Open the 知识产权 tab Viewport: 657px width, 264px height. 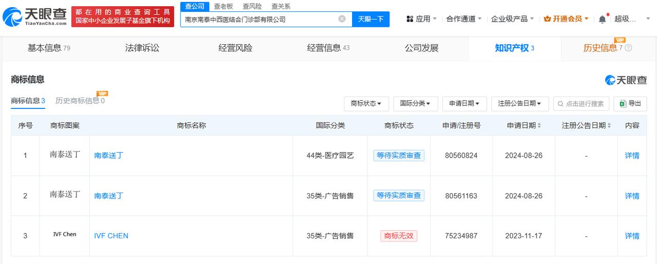tap(514, 48)
